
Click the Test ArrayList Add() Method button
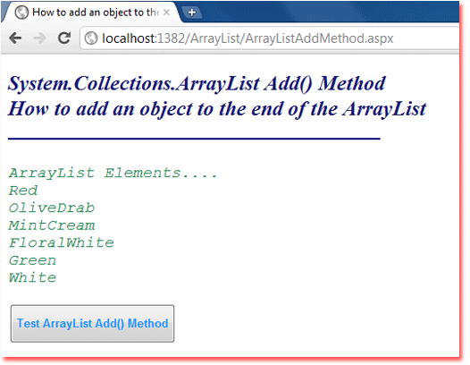(92, 324)
